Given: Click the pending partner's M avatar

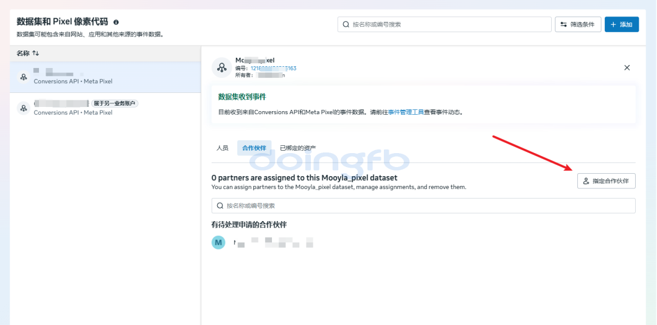Looking at the screenshot, I should [218, 242].
